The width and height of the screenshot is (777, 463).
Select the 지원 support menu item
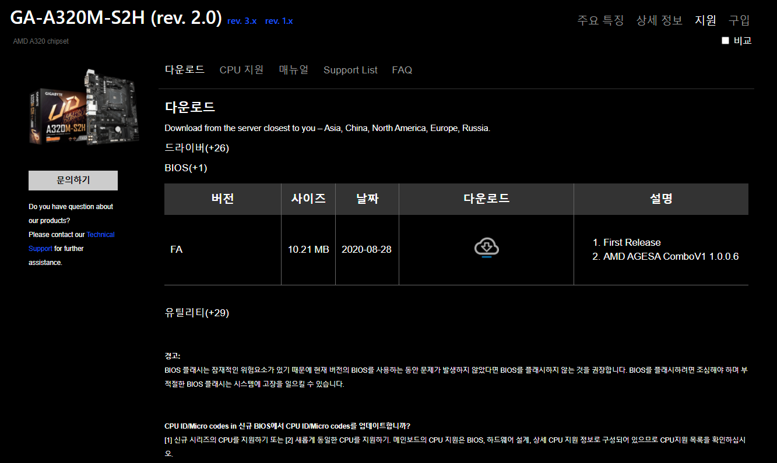click(705, 20)
